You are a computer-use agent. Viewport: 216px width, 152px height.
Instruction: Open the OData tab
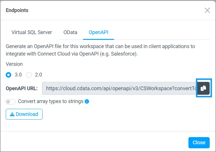[70, 32]
